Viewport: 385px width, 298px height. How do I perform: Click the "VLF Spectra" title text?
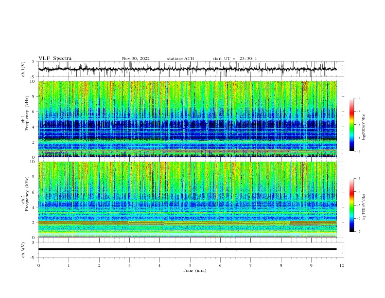point(55,58)
